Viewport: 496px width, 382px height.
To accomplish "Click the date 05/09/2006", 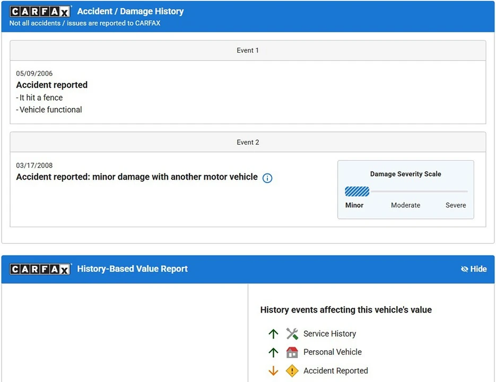I will click(x=34, y=73).
